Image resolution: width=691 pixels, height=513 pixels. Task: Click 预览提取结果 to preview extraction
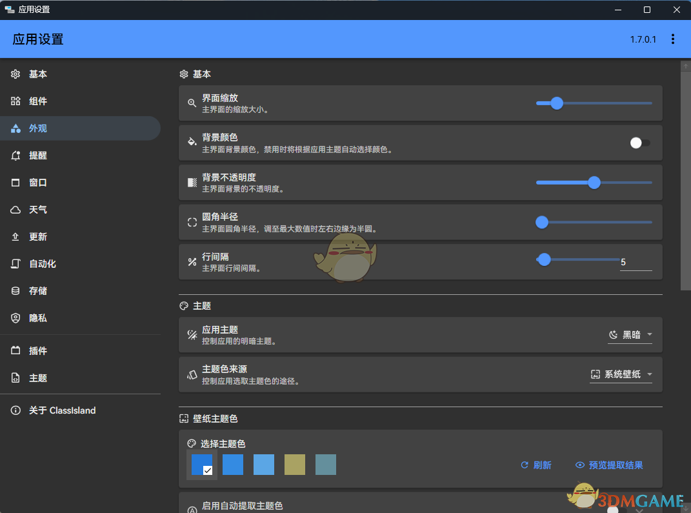[x=608, y=465]
